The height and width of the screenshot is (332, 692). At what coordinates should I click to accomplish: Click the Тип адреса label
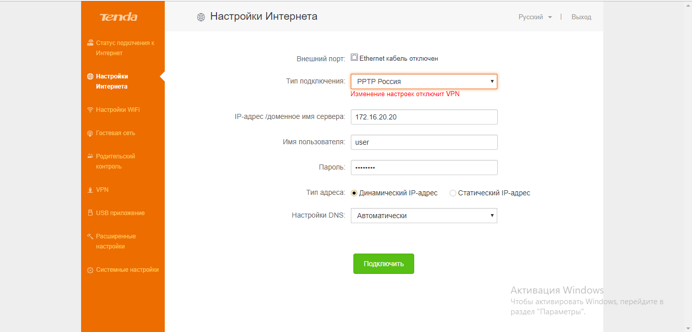tap(325, 193)
